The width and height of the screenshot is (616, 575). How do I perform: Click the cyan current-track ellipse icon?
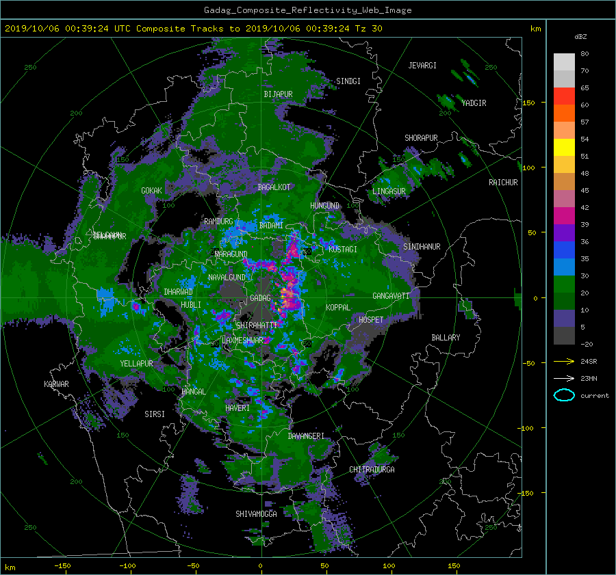coord(564,395)
